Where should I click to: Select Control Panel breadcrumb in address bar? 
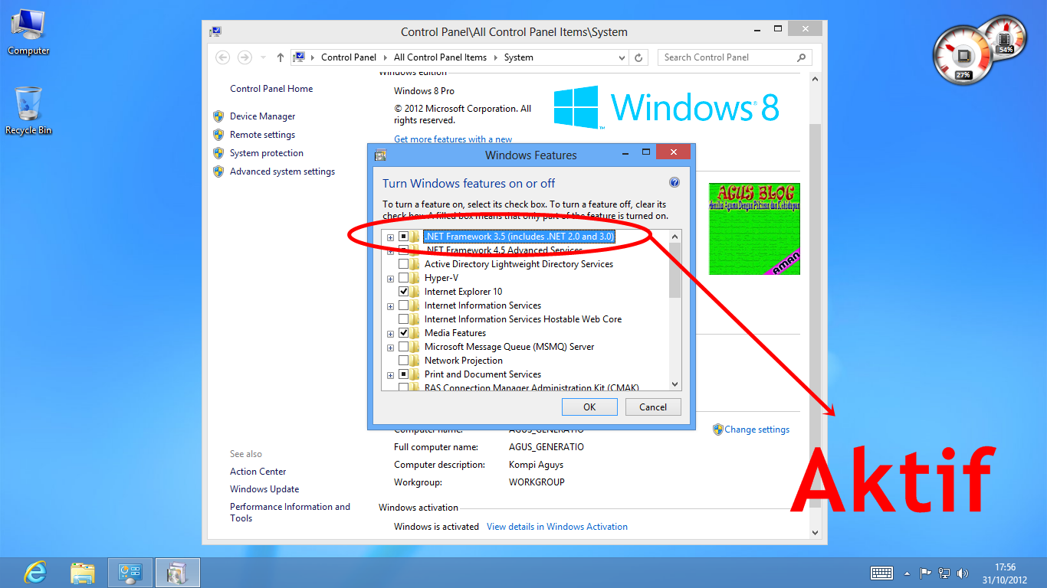pyautogui.click(x=349, y=57)
